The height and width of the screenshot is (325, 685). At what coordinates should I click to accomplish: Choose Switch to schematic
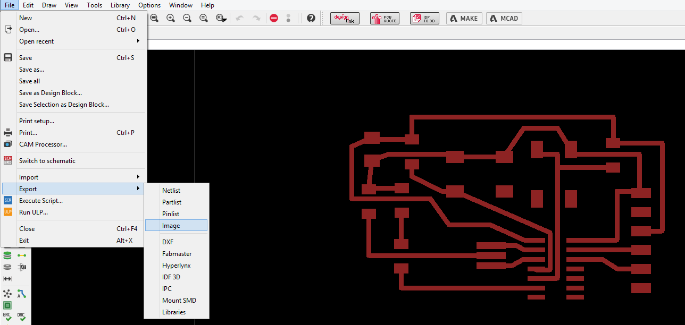[x=73, y=161]
